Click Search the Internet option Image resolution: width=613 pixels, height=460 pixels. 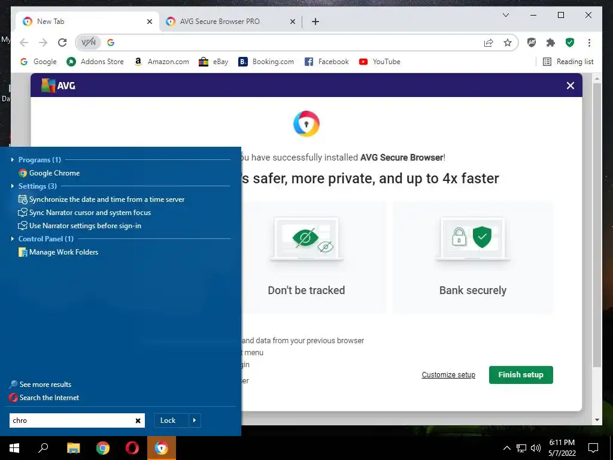click(44, 398)
